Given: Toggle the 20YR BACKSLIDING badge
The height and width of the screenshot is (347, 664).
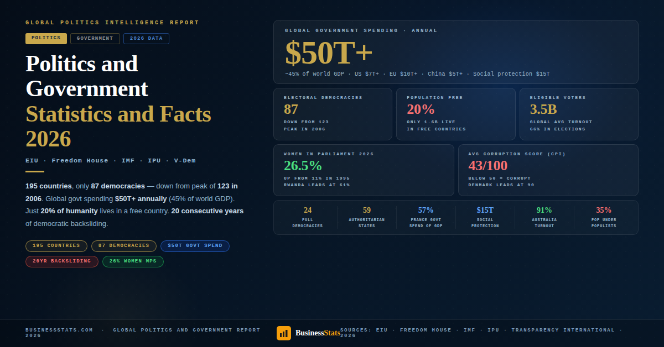Looking at the screenshot, I should 61,261.
